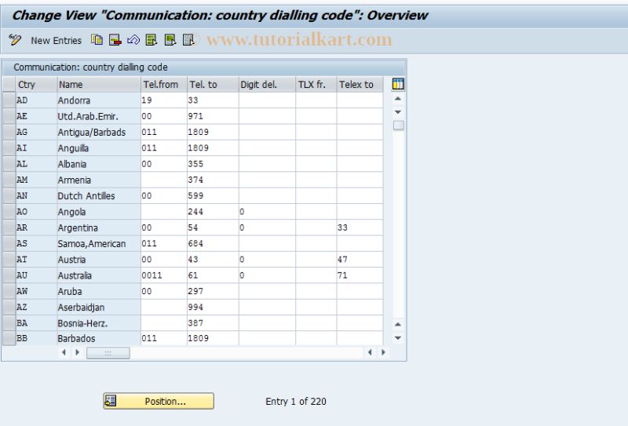Click the Digit del. field for Angola
Image resolution: width=628 pixels, height=426 pixels.
pos(267,212)
